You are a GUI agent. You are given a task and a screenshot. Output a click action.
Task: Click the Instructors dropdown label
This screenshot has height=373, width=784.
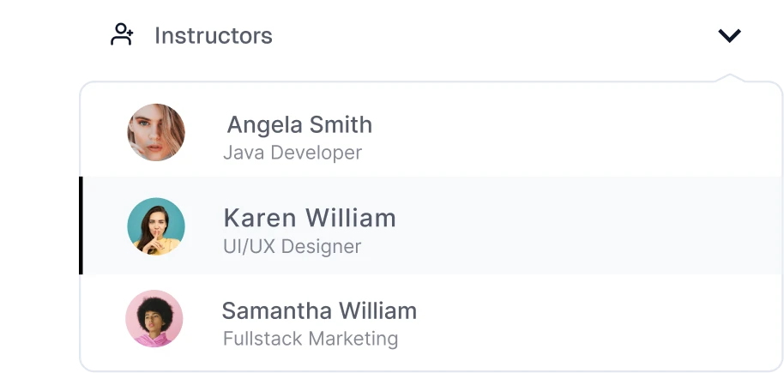point(213,36)
